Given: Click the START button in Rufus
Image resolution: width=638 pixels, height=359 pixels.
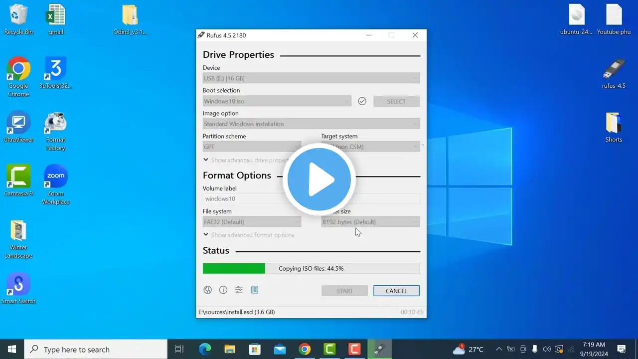Looking at the screenshot, I should [x=344, y=291].
